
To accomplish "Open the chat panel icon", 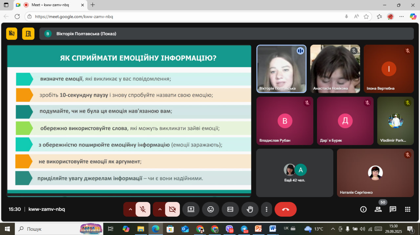I will (x=393, y=210).
